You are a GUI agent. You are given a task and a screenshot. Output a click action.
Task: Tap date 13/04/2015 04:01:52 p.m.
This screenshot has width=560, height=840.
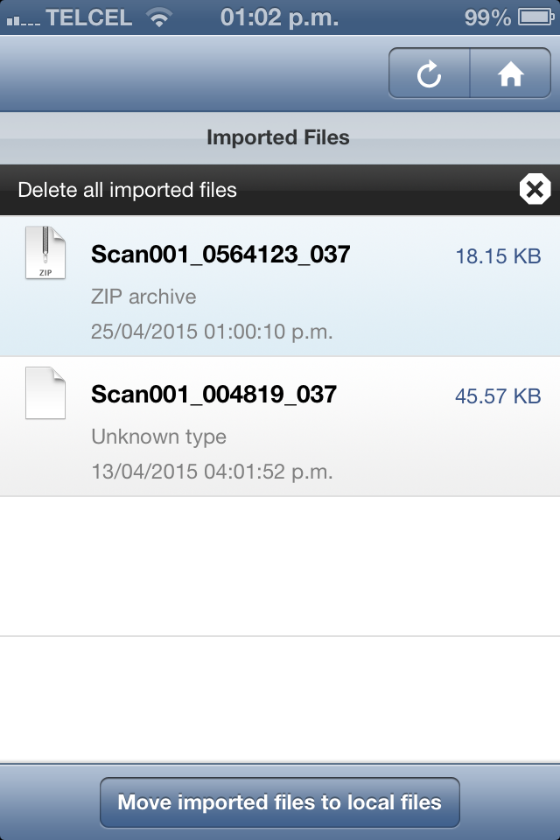click(212, 472)
